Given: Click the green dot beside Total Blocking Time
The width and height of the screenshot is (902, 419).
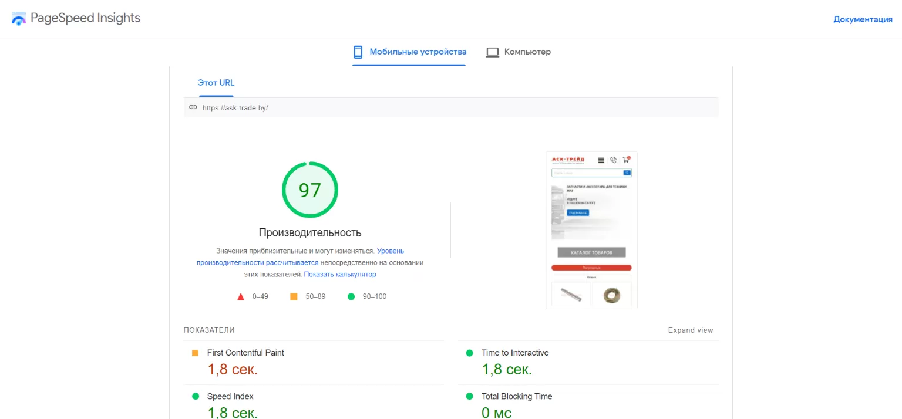Looking at the screenshot, I should [x=469, y=396].
